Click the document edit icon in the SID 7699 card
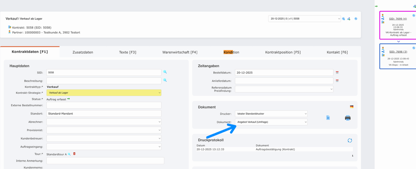 (x=383, y=22)
